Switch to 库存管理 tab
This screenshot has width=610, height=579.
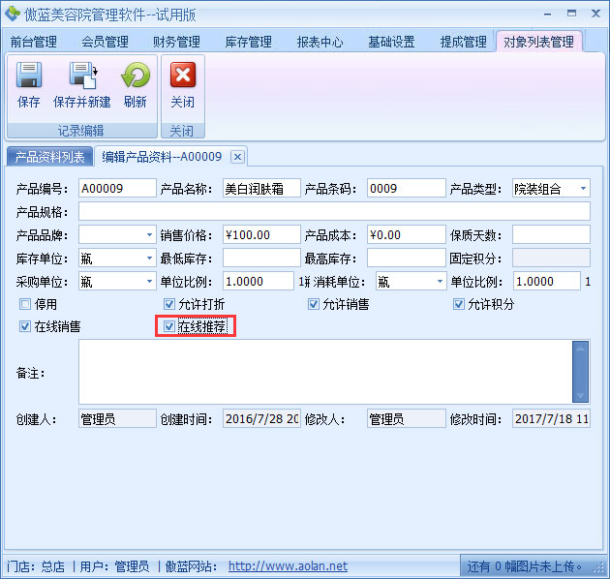point(249,42)
